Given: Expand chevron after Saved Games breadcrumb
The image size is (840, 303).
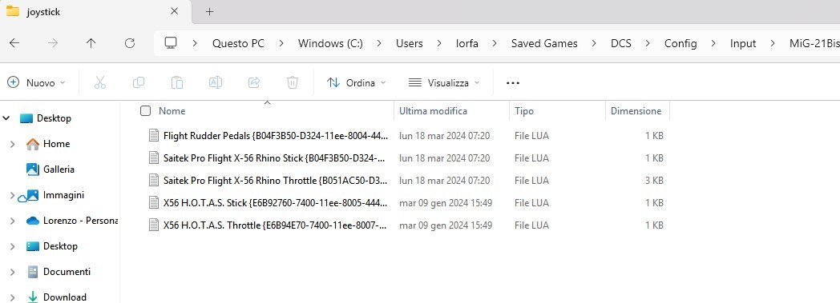Looking at the screenshot, I should [595, 44].
